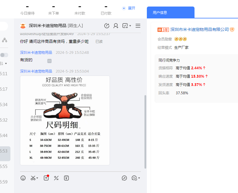Click the plus-slash quick phrase icon

click(56, 178)
